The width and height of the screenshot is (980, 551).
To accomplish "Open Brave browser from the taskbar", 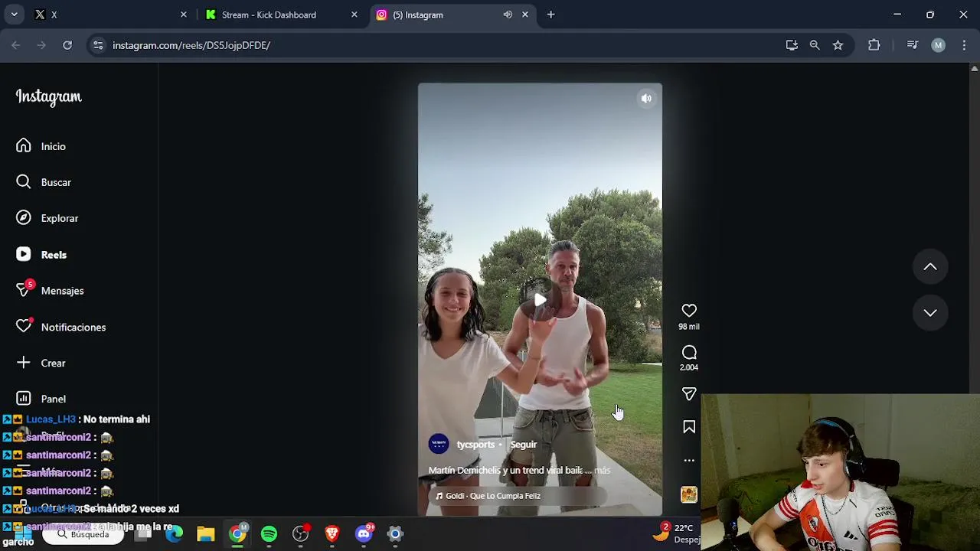I will 332,534.
